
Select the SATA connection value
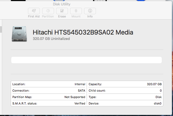[82, 91]
